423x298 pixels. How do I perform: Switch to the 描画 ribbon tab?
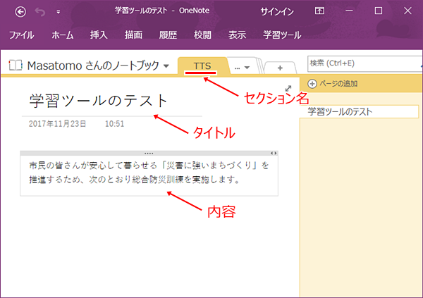(x=133, y=35)
